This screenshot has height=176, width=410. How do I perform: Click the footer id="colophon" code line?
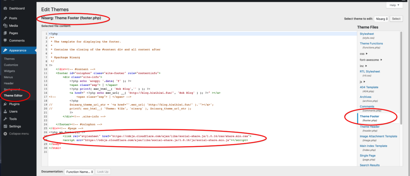coord(108,73)
